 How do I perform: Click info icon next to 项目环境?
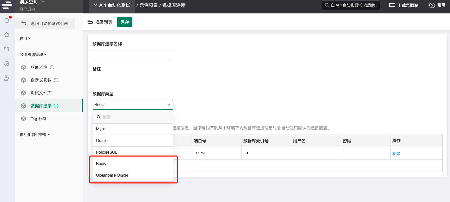pyautogui.click(x=52, y=67)
